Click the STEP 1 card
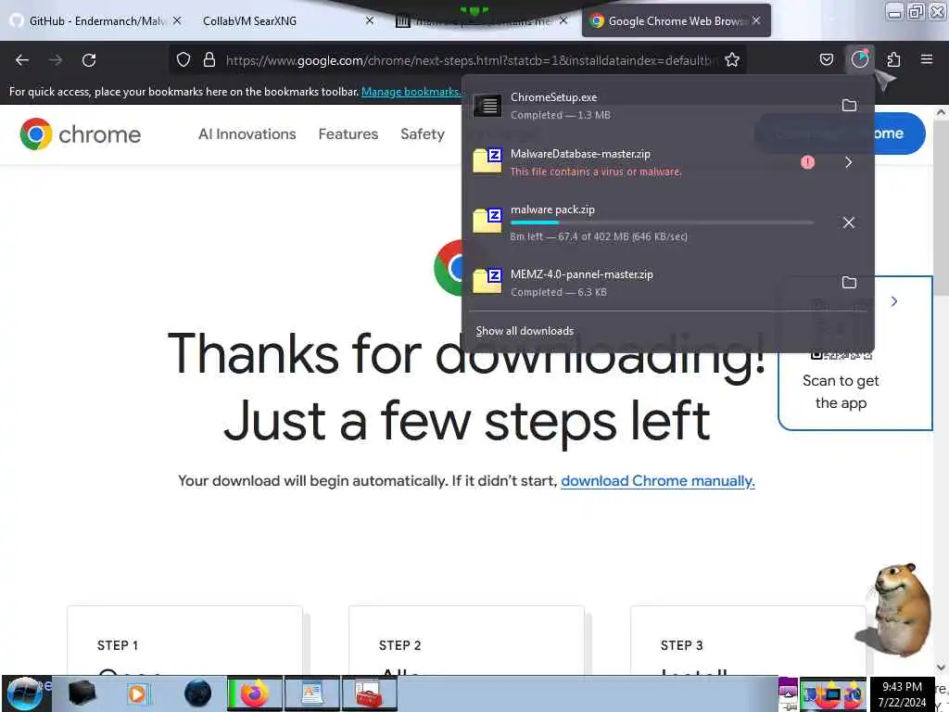Image resolution: width=949 pixels, height=712 pixels. pyautogui.click(x=184, y=641)
